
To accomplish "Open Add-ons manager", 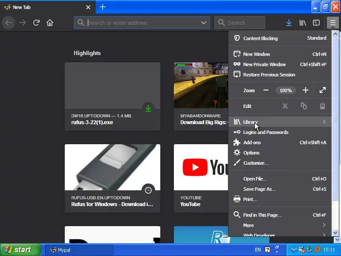I will click(x=280, y=143).
